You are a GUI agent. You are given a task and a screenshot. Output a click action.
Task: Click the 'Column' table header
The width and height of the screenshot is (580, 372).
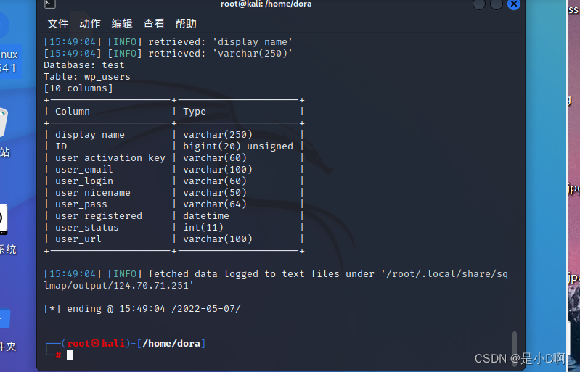pos(73,112)
